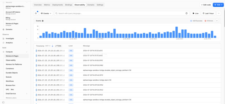Click the Edit code button
Screen dimensions: 225x104
[x=206, y=5]
